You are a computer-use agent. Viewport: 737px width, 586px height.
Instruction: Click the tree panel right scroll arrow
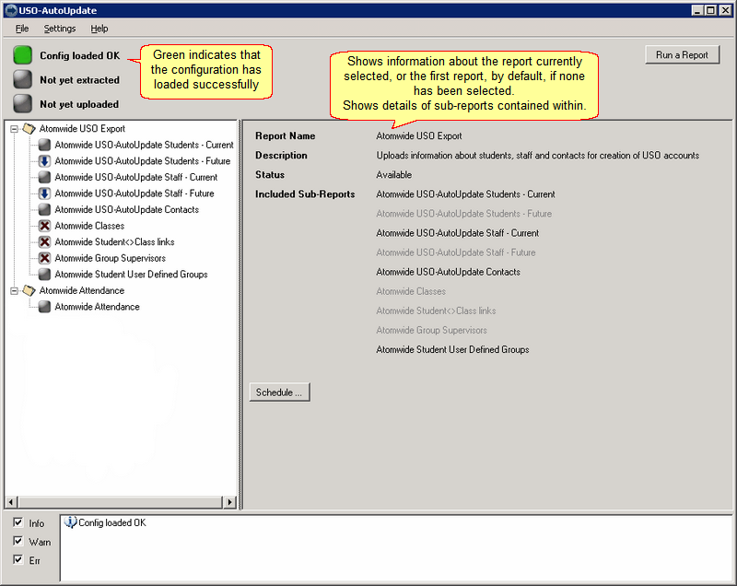(229, 502)
